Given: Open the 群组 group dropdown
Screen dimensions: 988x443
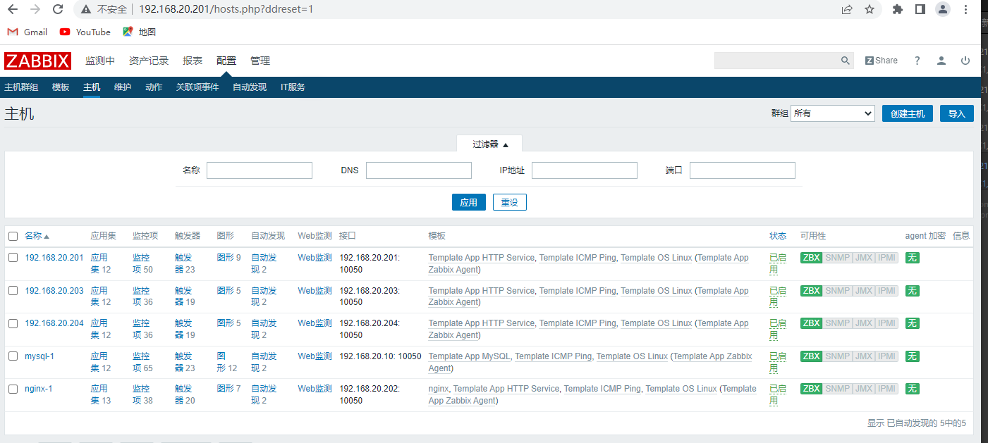Looking at the screenshot, I should coord(832,113).
